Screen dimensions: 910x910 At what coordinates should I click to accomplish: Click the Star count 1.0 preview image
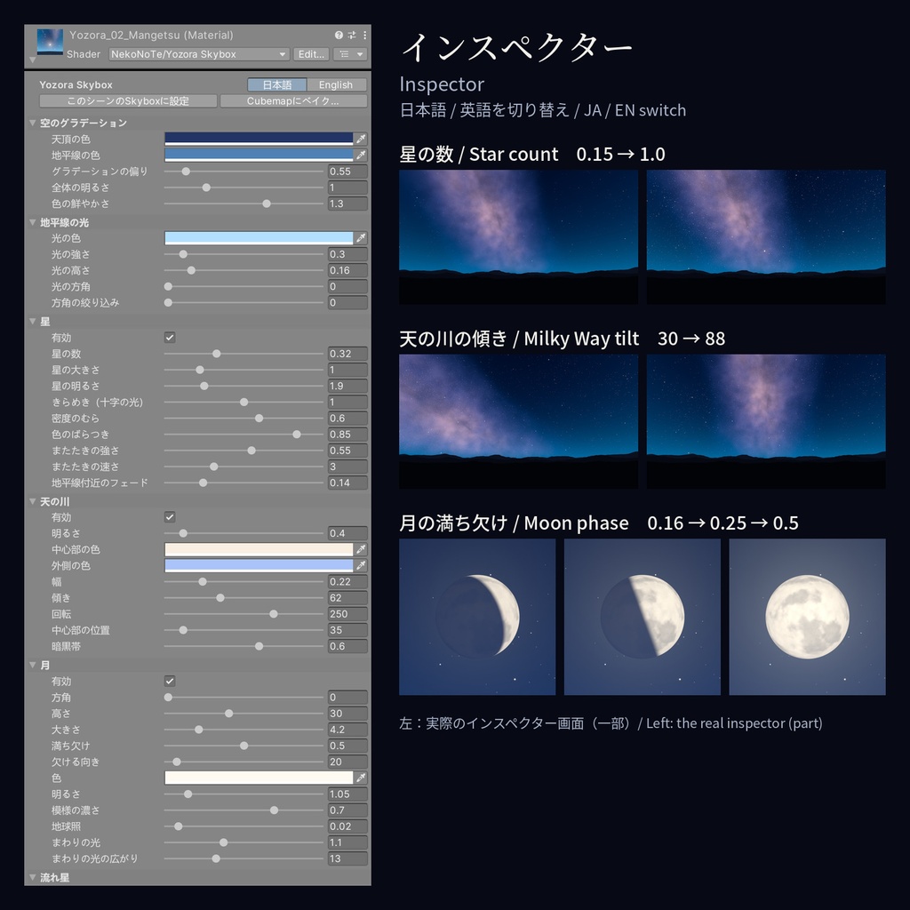coord(766,236)
